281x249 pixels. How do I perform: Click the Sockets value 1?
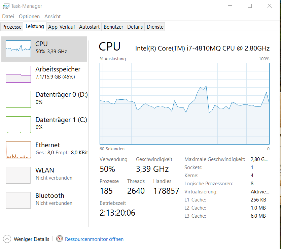252,167
